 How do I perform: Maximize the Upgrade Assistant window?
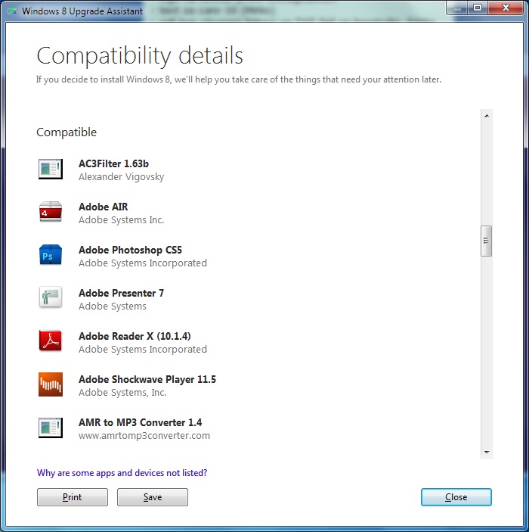click(478, 8)
